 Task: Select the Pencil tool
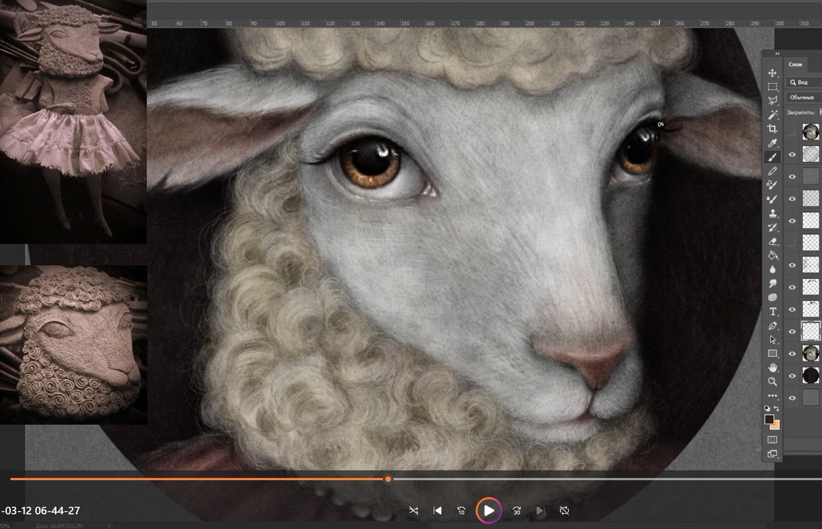click(x=773, y=171)
